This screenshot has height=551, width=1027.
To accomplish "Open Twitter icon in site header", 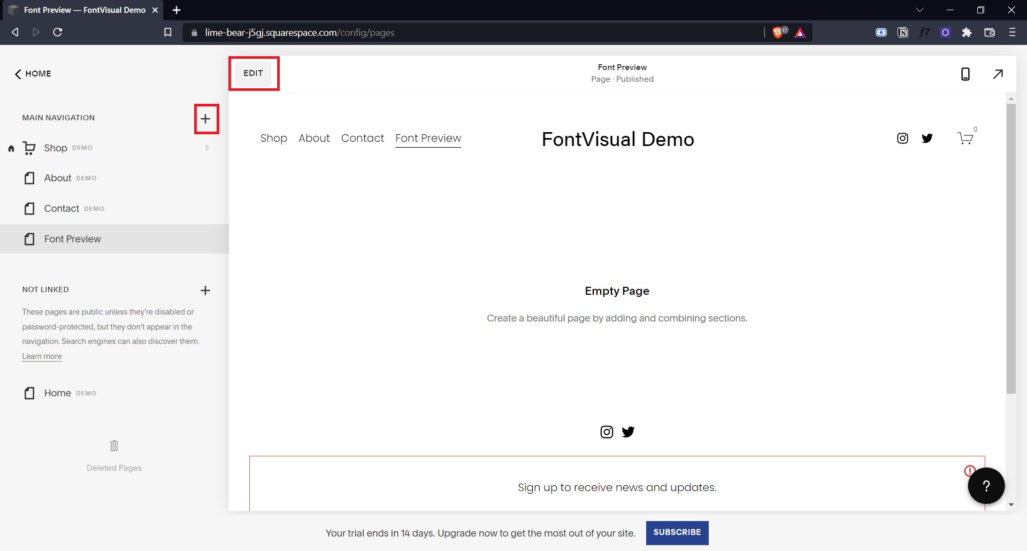I will point(927,139).
